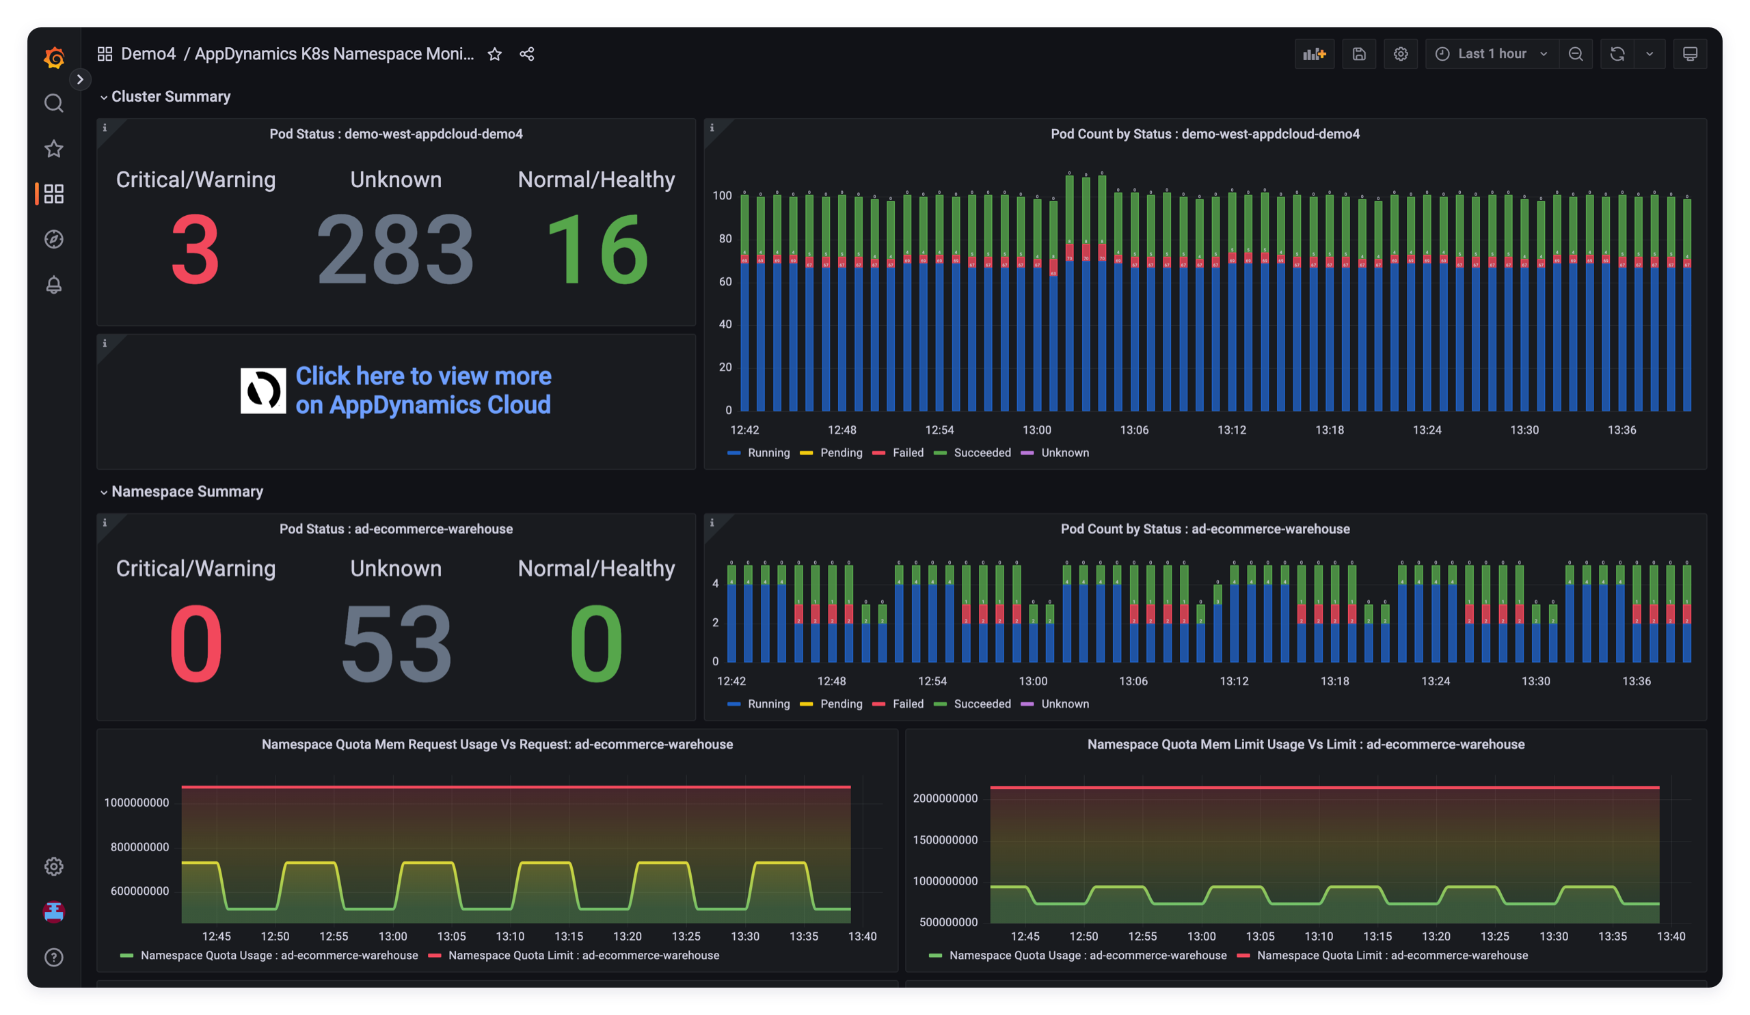The image size is (1750, 1015).
Task: Expand the sidebar navigation arrow
Action: coord(80,79)
